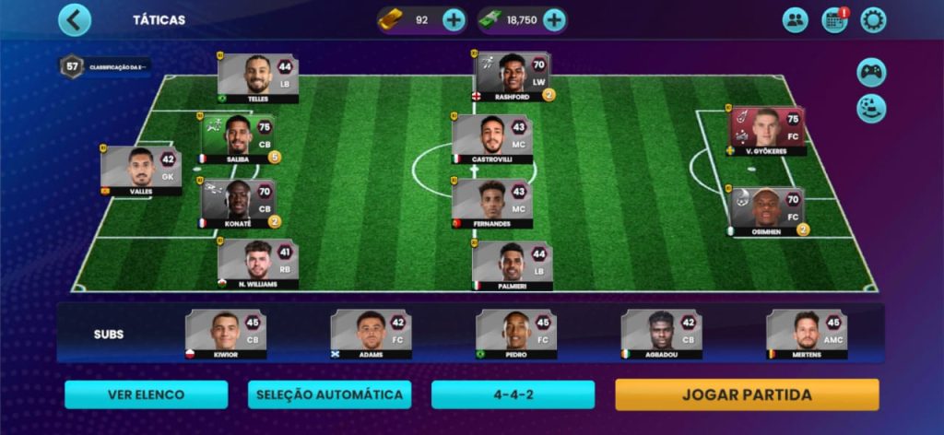Select substitute Mertens card

pyautogui.click(x=807, y=335)
